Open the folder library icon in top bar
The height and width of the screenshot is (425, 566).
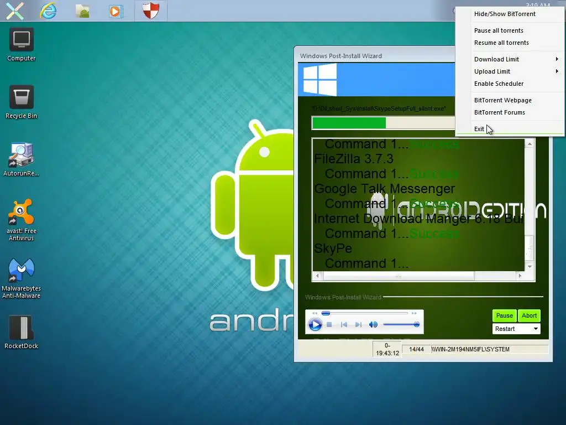[x=82, y=11]
